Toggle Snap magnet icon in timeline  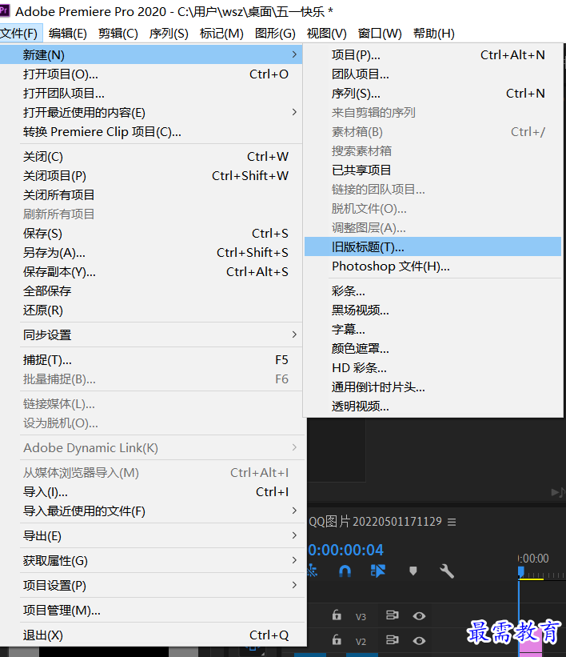pyautogui.click(x=345, y=571)
